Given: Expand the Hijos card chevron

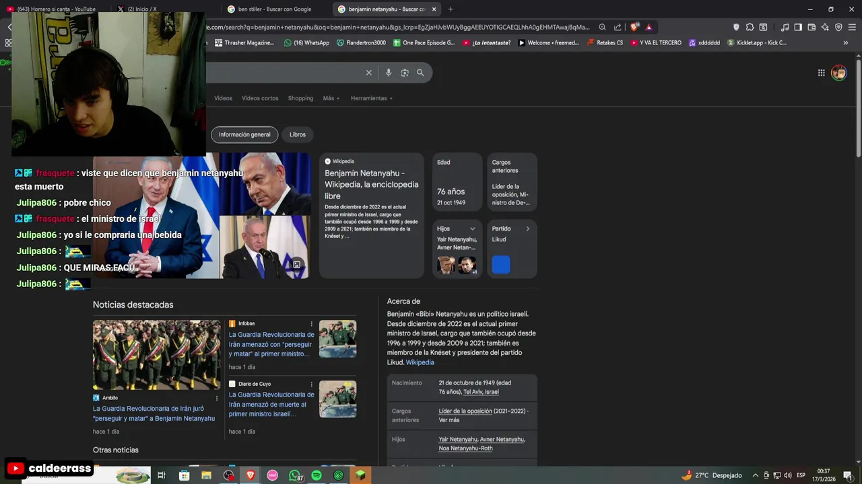Looking at the screenshot, I should [x=473, y=229].
